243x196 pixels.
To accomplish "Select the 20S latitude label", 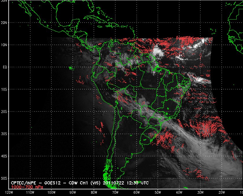I will click(4, 112).
